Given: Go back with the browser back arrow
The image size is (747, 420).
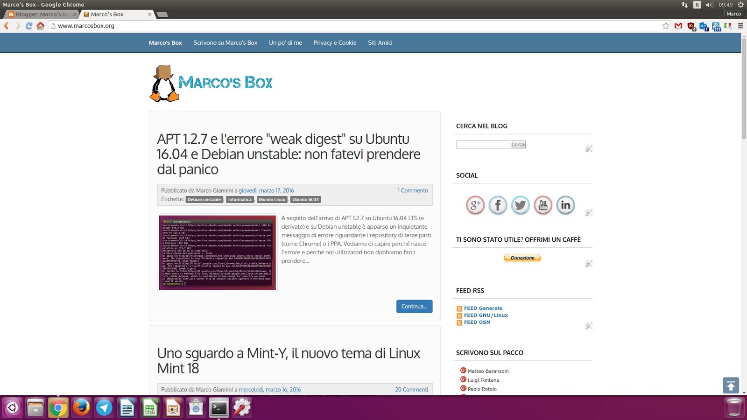Looking at the screenshot, I should (x=7, y=26).
